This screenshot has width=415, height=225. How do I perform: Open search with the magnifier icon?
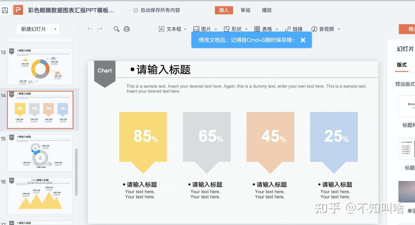coord(116,29)
